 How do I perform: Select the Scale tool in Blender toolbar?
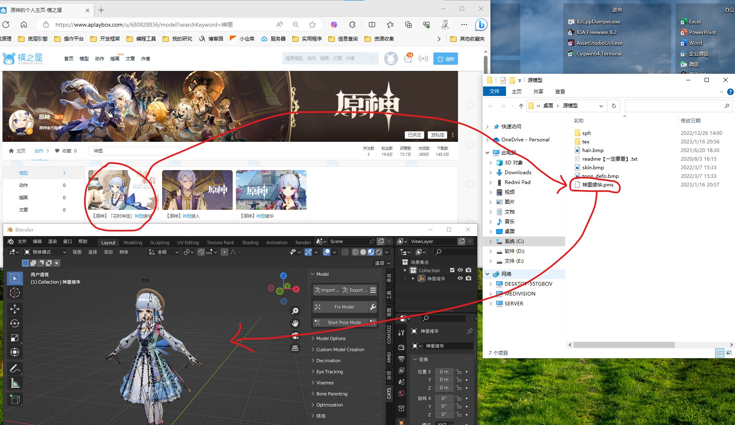[x=15, y=338]
